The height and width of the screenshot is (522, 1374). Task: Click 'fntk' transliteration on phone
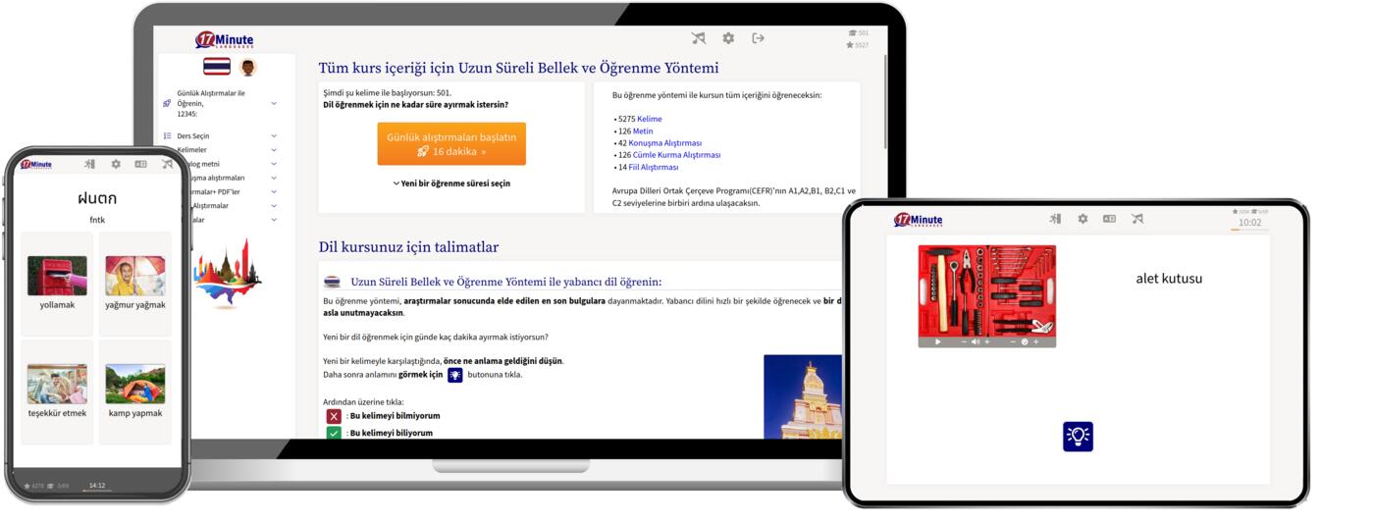tap(97, 221)
